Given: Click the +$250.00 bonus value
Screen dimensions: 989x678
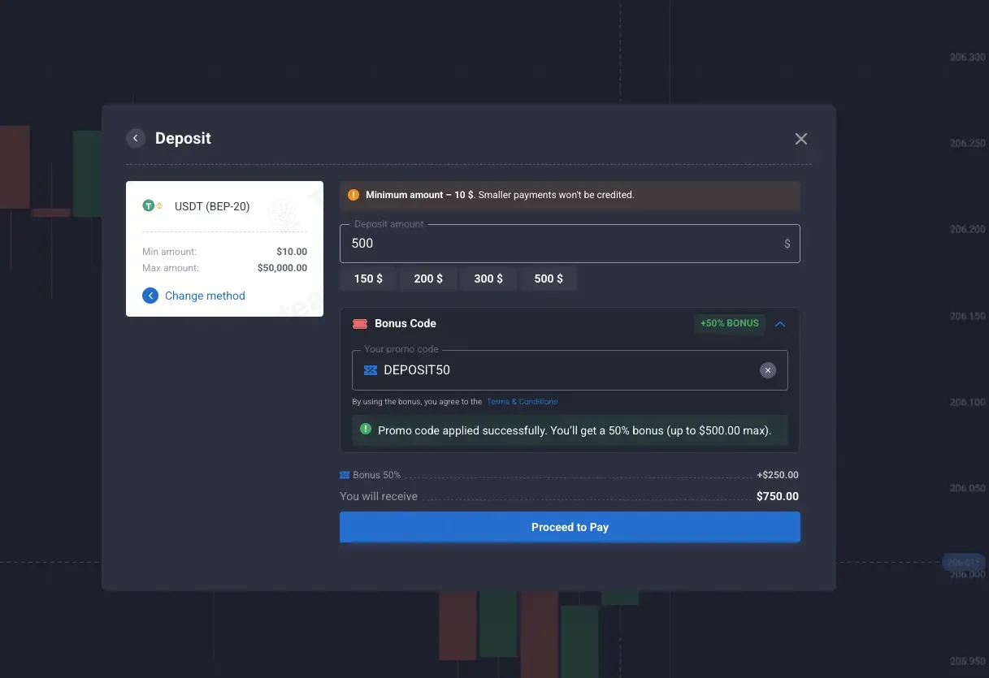Looking at the screenshot, I should pyautogui.click(x=778, y=475).
